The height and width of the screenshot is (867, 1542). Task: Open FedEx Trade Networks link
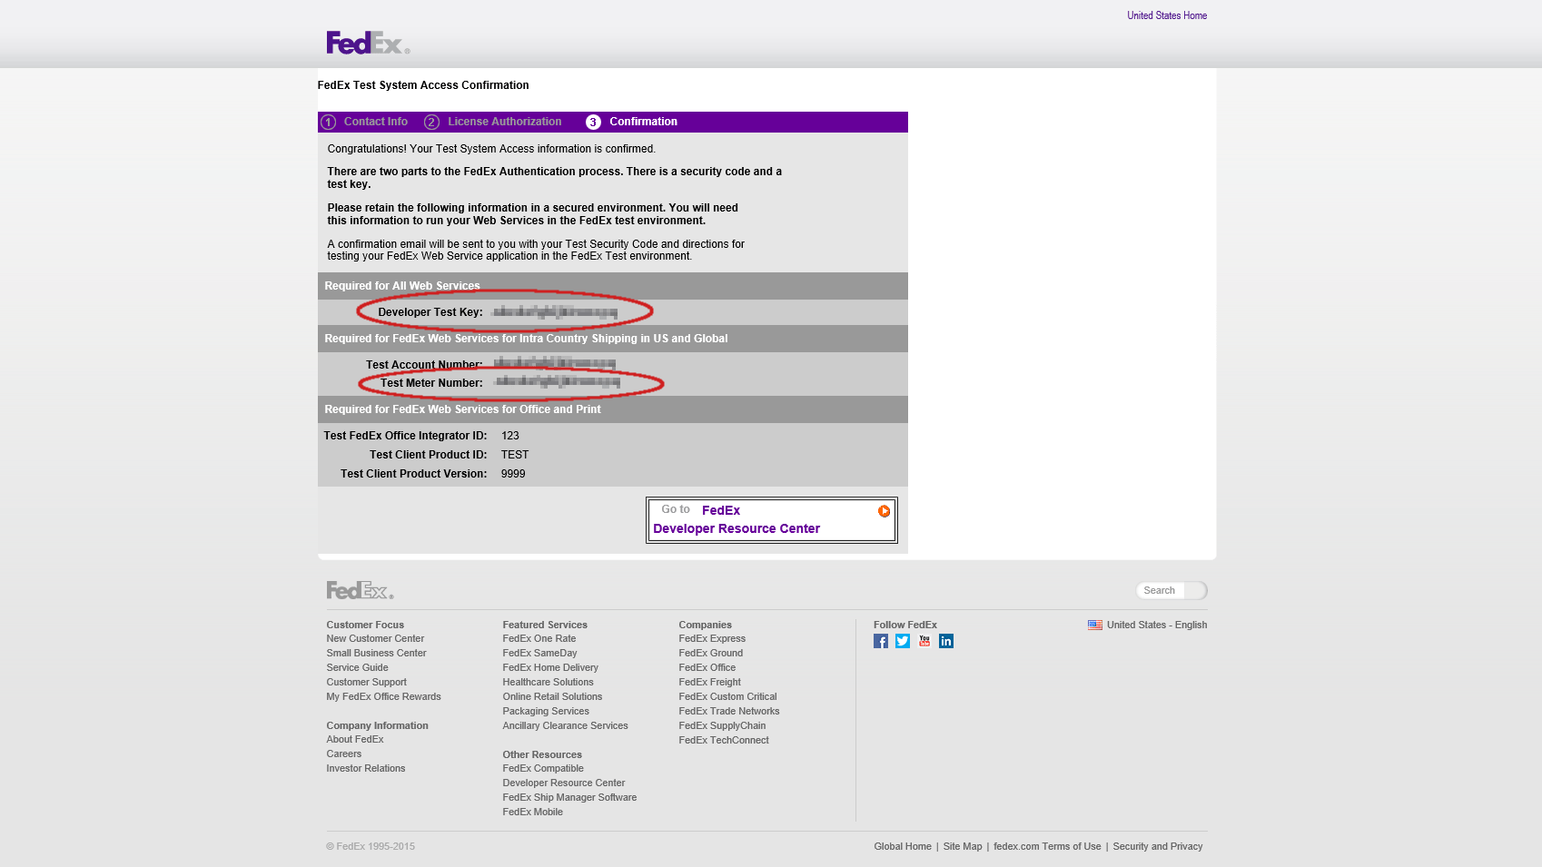click(x=728, y=711)
